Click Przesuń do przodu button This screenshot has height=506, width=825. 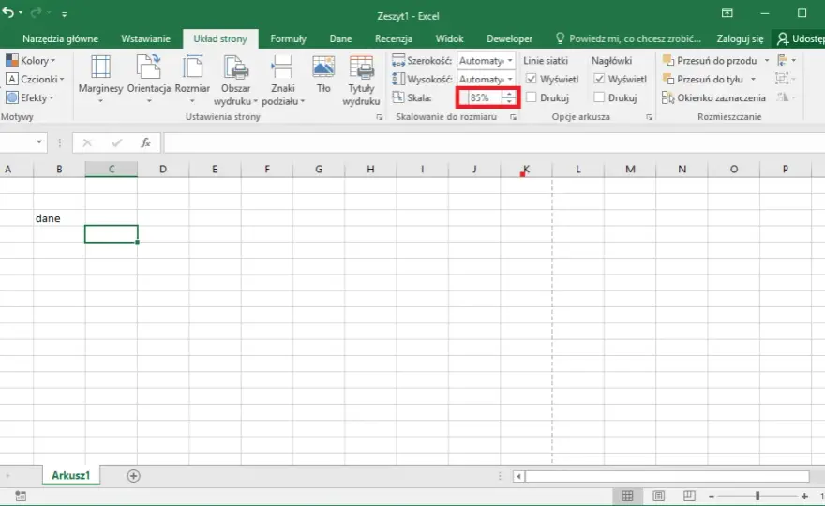pyautogui.click(x=710, y=61)
